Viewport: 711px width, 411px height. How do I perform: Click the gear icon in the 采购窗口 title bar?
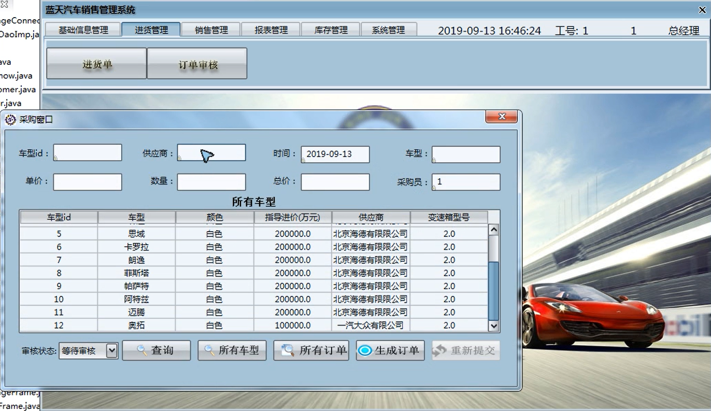point(9,120)
